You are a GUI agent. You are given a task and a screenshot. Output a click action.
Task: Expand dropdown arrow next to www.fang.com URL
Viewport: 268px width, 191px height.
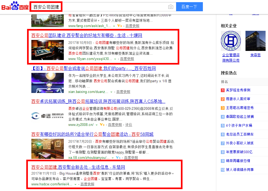point(114,26)
